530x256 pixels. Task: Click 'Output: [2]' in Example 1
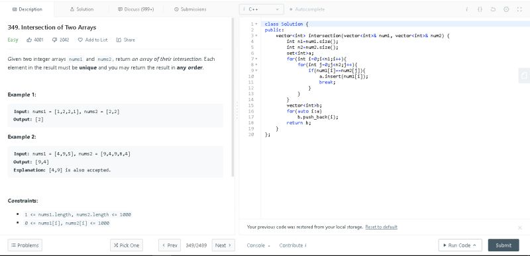coord(28,119)
